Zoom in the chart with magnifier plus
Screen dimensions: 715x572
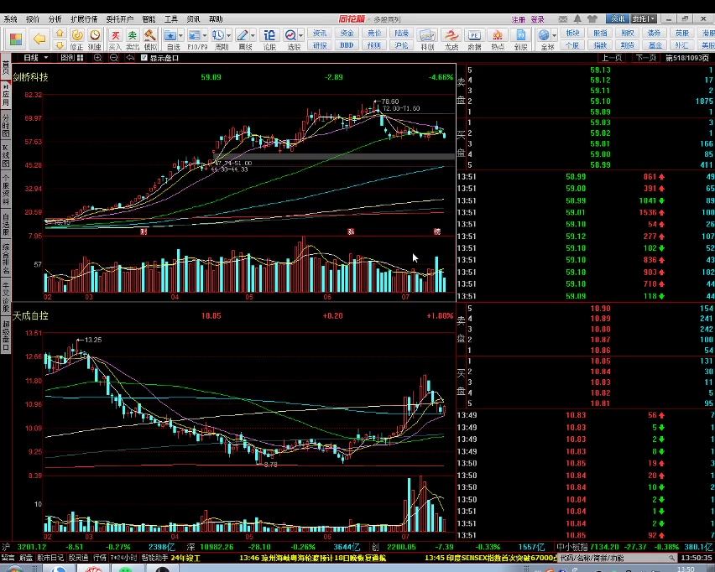[x=98, y=58]
